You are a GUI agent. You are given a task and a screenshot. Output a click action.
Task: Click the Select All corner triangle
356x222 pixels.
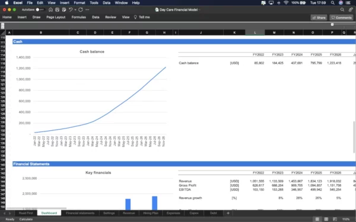click(3, 33)
